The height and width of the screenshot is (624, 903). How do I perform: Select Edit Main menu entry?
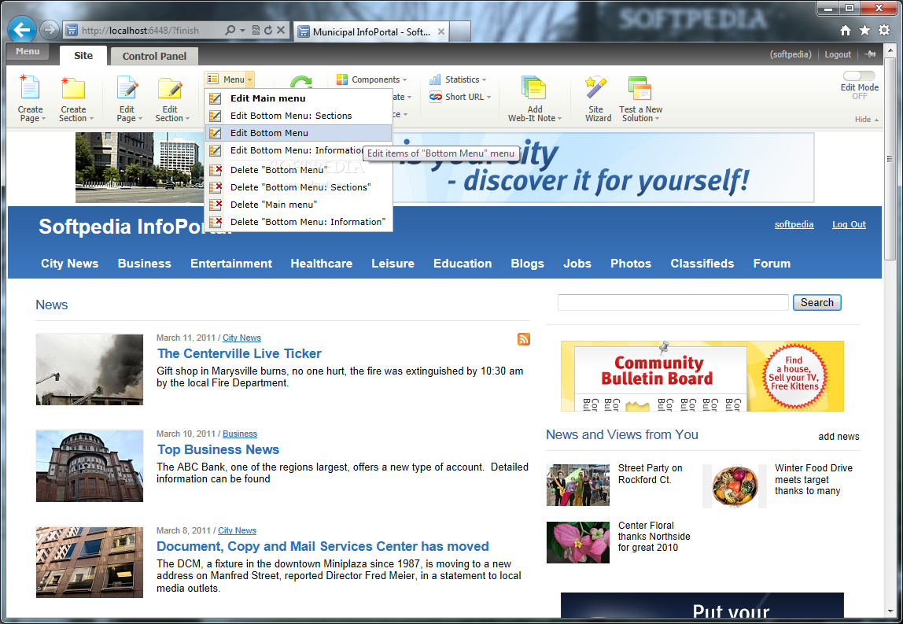pos(298,98)
